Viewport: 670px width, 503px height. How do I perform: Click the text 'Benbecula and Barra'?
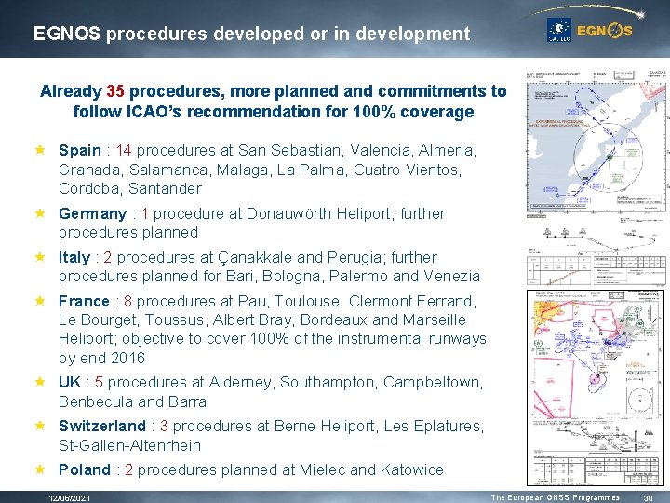point(132,401)
